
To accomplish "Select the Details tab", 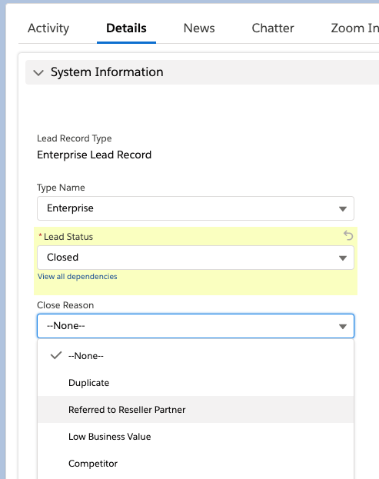I will tap(126, 28).
